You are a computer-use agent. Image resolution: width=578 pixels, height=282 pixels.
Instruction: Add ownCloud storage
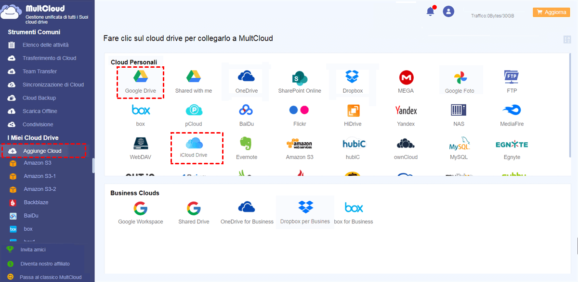coord(406,144)
